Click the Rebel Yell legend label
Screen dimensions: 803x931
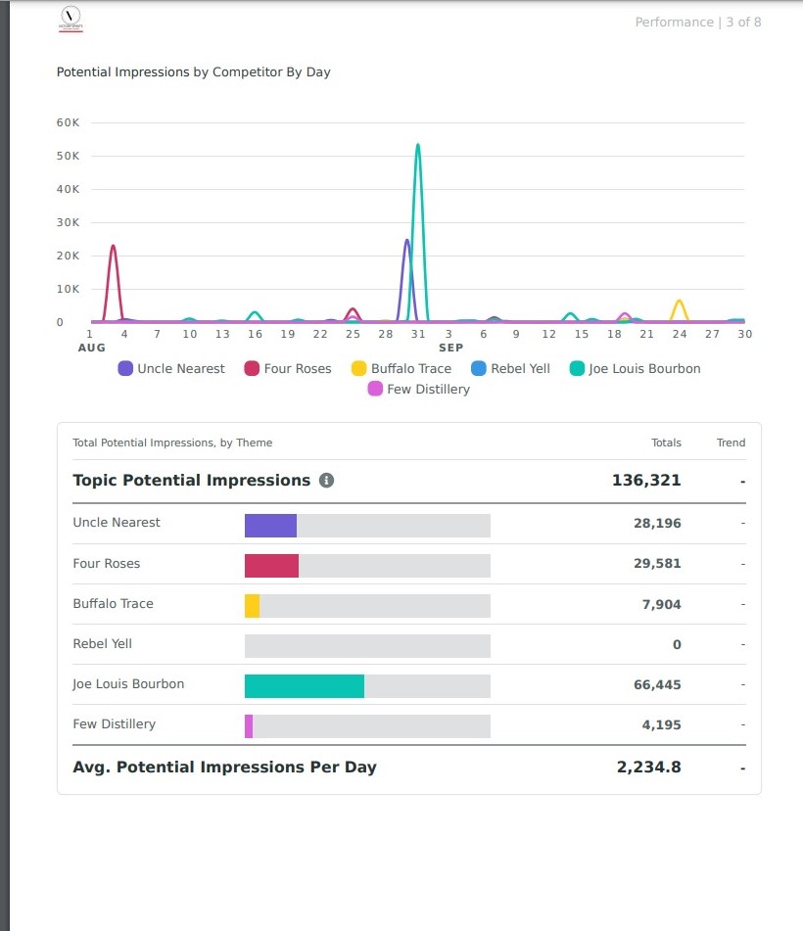click(x=520, y=369)
